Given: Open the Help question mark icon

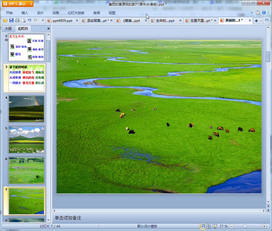Looking at the screenshot, I should pyautogui.click(x=264, y=12).
